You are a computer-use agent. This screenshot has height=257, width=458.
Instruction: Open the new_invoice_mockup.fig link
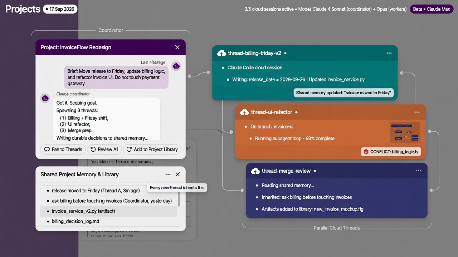[338, 209]
